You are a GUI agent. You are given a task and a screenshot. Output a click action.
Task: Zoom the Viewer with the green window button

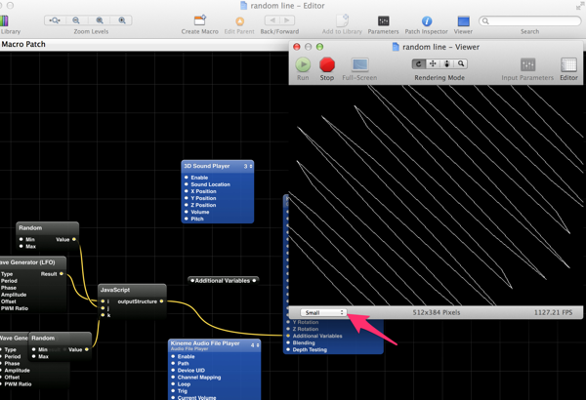click(x=320, y=47)
